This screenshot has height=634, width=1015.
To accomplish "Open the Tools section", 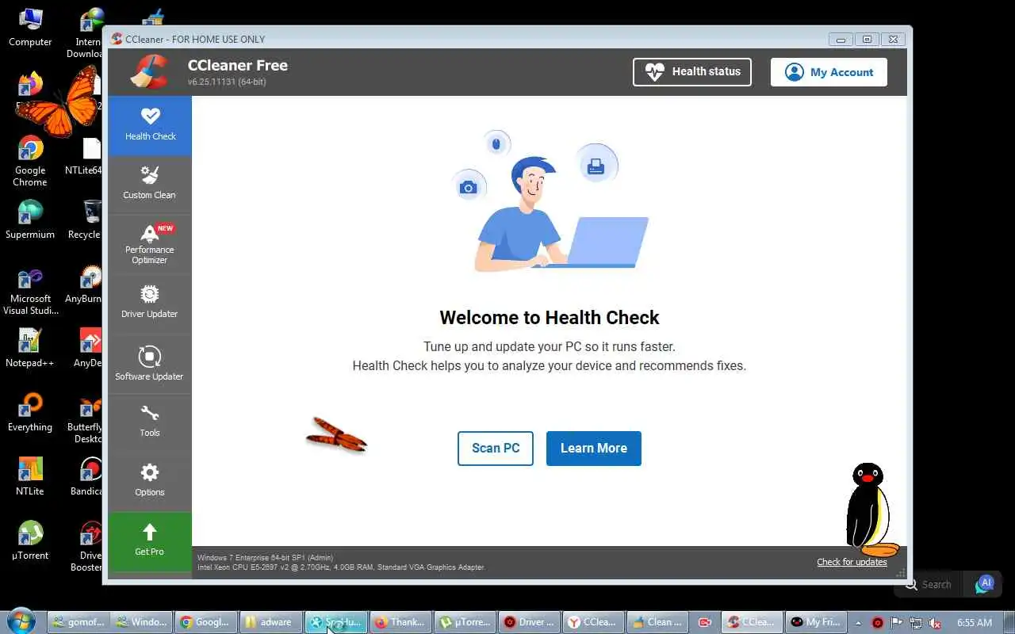I will 150,422.
